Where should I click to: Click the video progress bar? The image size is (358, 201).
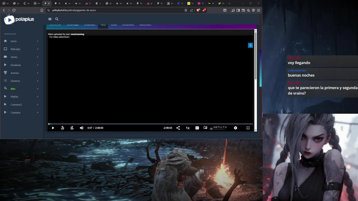(x=150, y=124)
